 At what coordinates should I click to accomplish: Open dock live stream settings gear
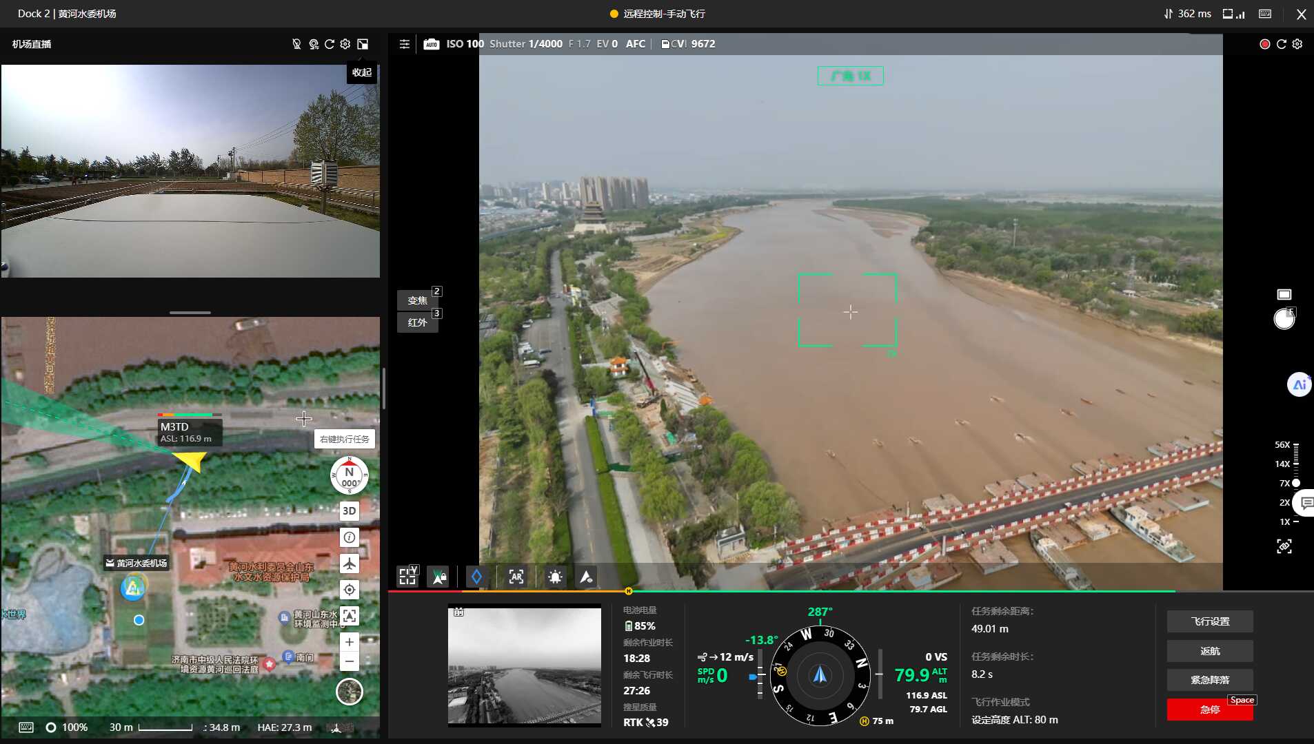pyautogui.click(x=345, y=44)
